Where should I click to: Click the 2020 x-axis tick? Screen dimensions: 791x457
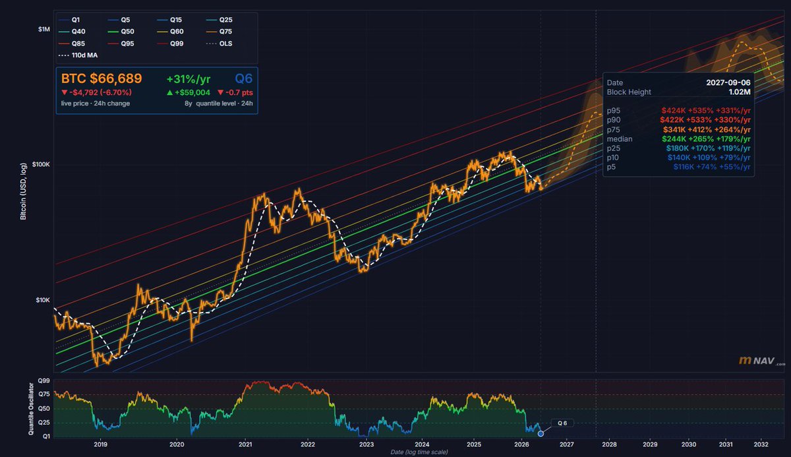tap(175, 446)
